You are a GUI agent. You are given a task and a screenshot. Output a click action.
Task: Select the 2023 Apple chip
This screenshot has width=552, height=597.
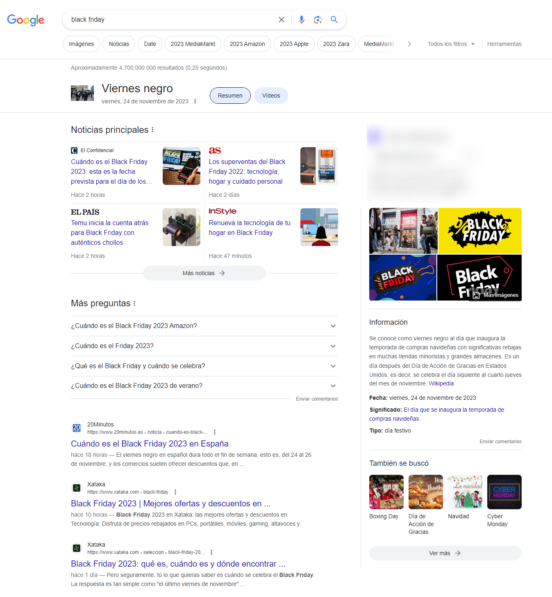[x=294, y=44]
